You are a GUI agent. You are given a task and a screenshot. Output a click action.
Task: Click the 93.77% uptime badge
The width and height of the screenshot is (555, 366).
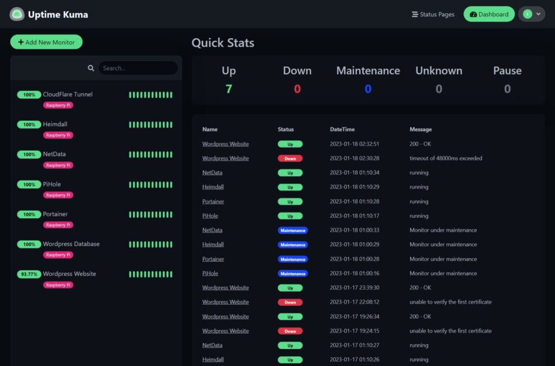pyautogui.click(x=29, y=274)
